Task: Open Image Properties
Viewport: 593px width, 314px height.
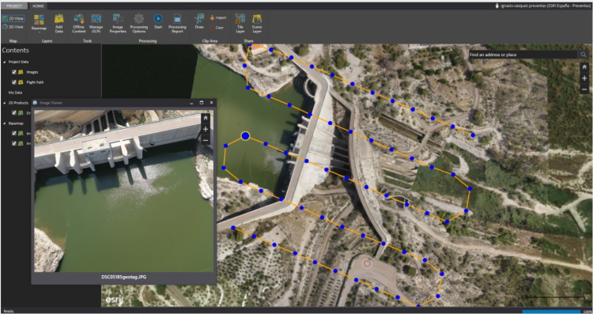Action: 118,24
